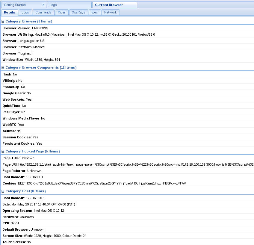Select the Page Title: Unknown row
The image size is (254, 245).
(x=127, y=158)
